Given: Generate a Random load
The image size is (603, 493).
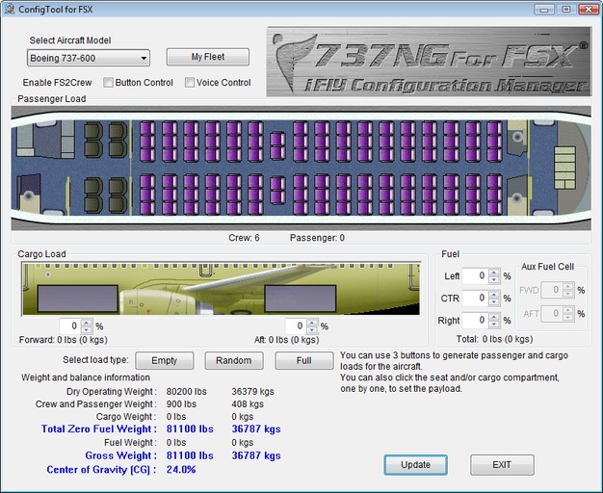Looking at the screenshot, I should pos(234,360).
